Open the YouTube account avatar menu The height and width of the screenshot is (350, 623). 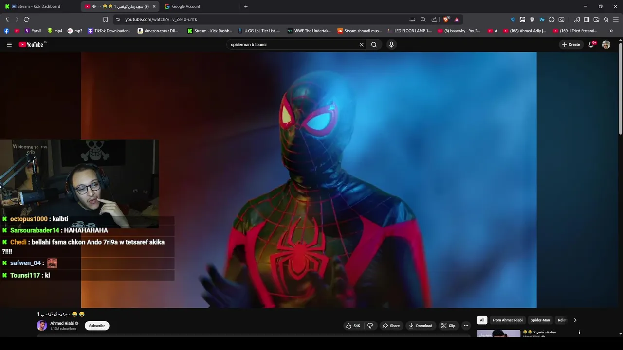[606, 44]
